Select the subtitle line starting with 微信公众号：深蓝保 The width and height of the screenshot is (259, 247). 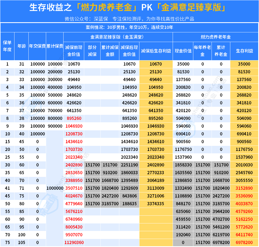129,19
